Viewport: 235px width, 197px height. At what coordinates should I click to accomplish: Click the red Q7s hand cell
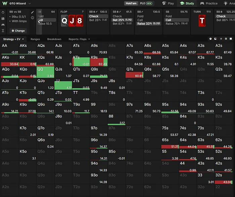pos(134,72)
